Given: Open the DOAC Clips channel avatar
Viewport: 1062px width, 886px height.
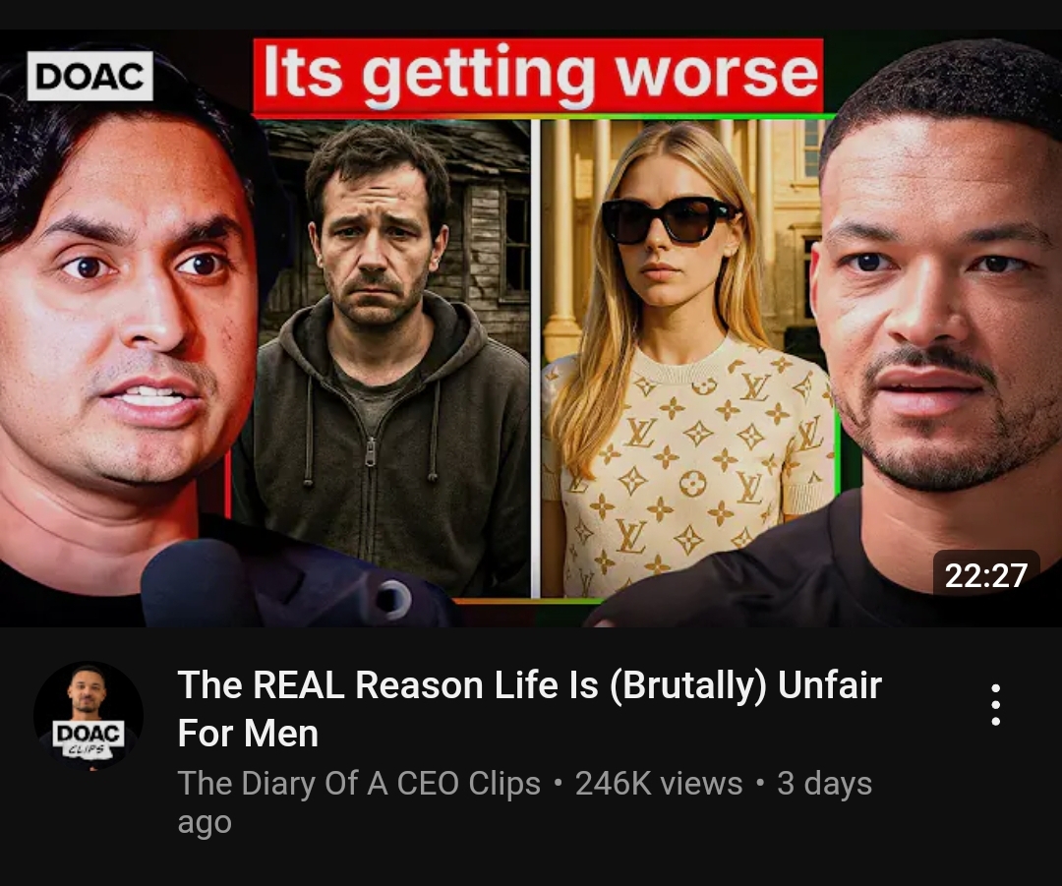Looking at the screenshot, I should pyautogui.click(x=88, y=716).
